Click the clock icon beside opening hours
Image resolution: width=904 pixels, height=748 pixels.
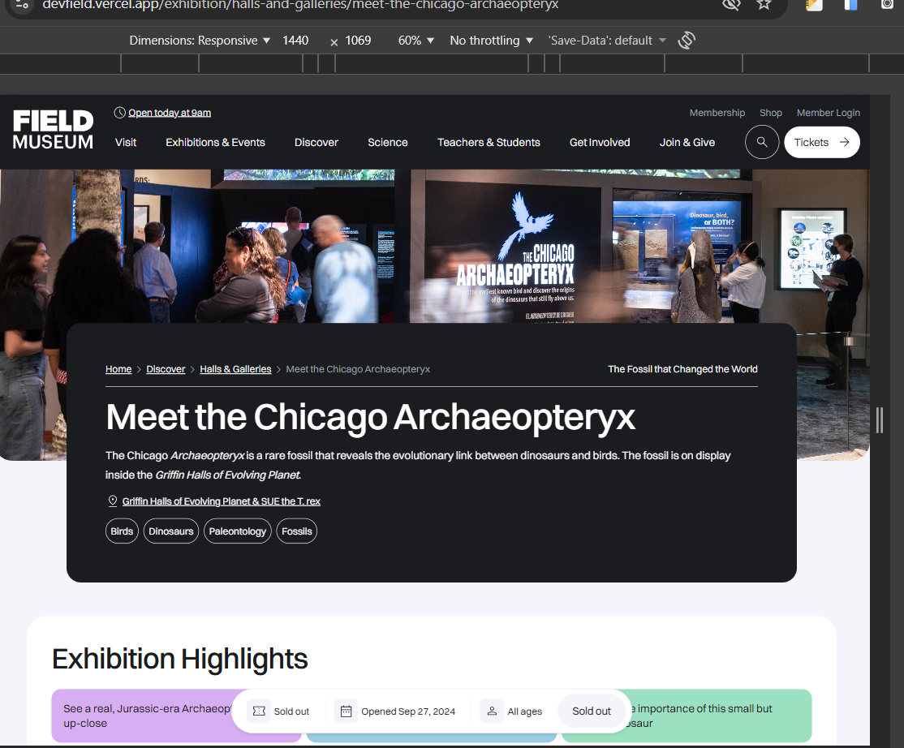119,113
